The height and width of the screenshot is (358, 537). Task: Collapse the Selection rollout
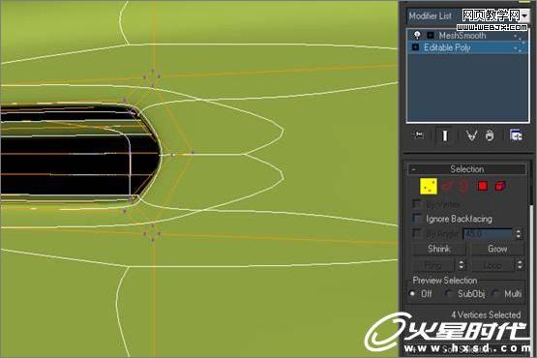click(466, 169)
